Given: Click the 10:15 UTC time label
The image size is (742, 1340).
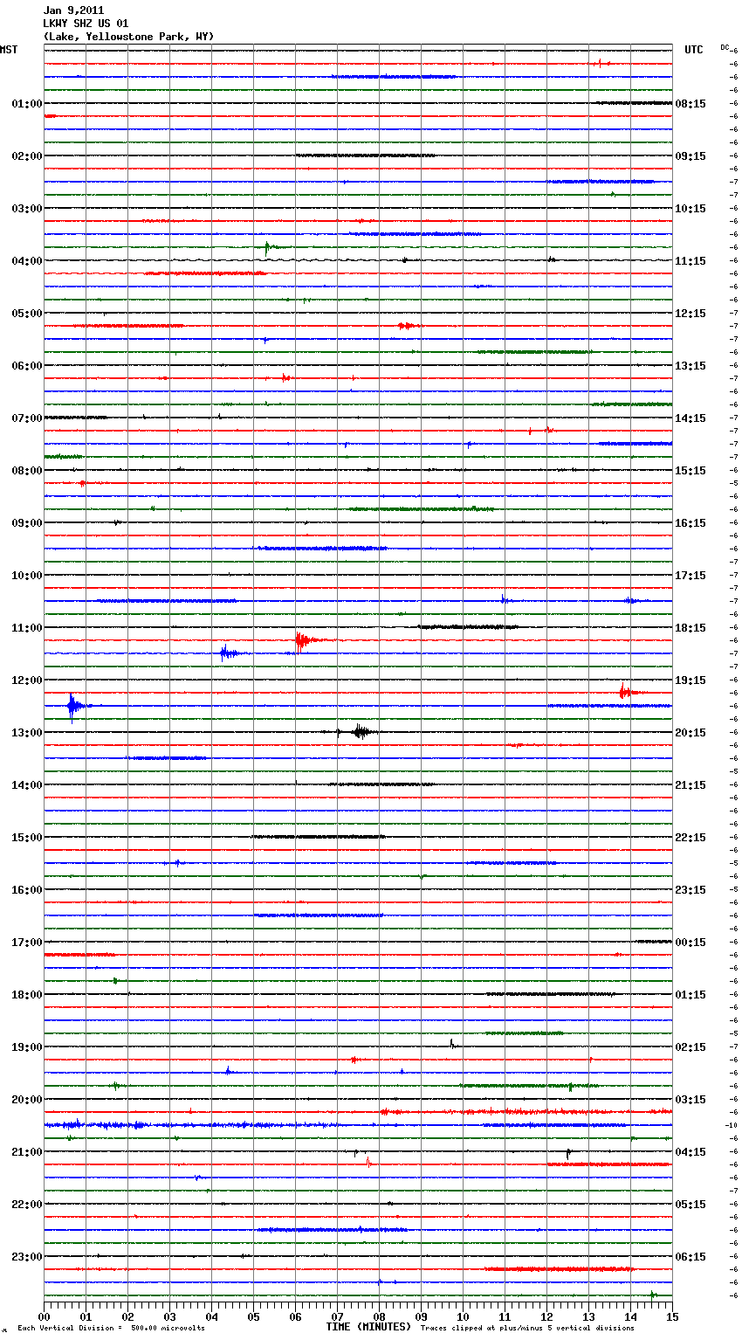Looking at the screenshot, I should 690,209.
